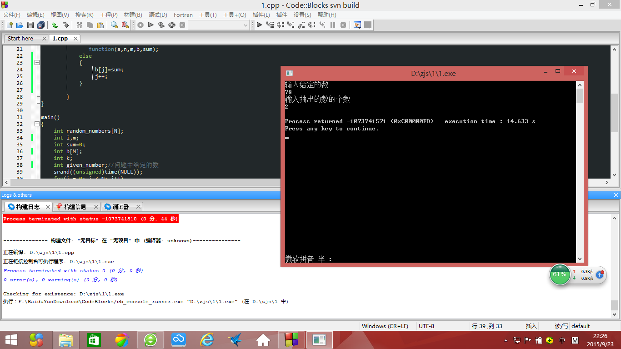
Task: Save the current file with the floppy icon
Action: [x=30, y=25]
